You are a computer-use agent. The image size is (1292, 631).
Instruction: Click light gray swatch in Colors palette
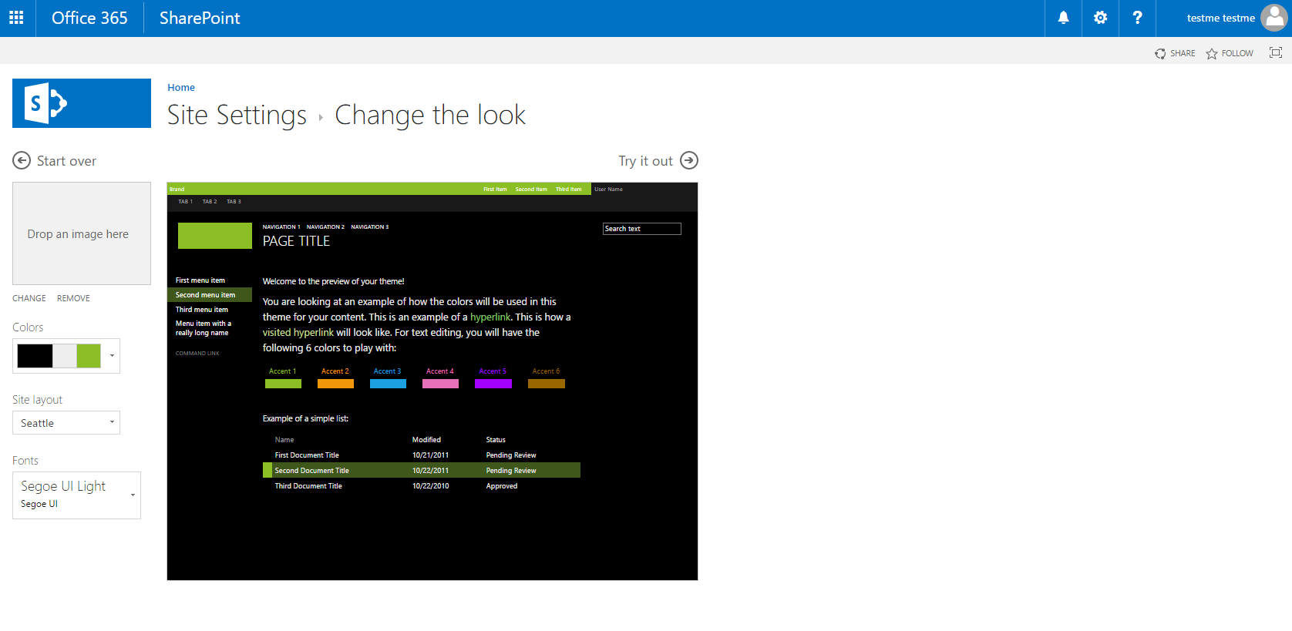pyautogui.click(x=65, y=356)
